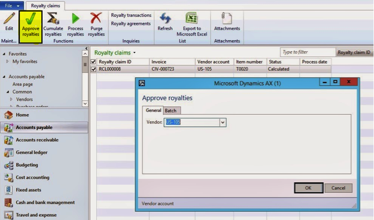Open Area page in tree
The image size is (374, 220).
coord(23,84)
